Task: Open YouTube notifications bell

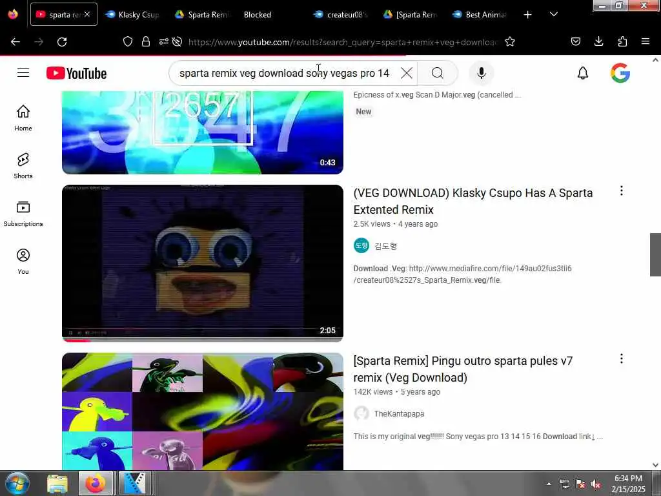Action: (x=583, y=73)
